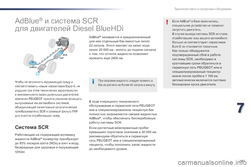Click line 'блокировки пуска двигателя.'
Image resolution: width=251 pixels, height=167 pixels.
point(194,84)
